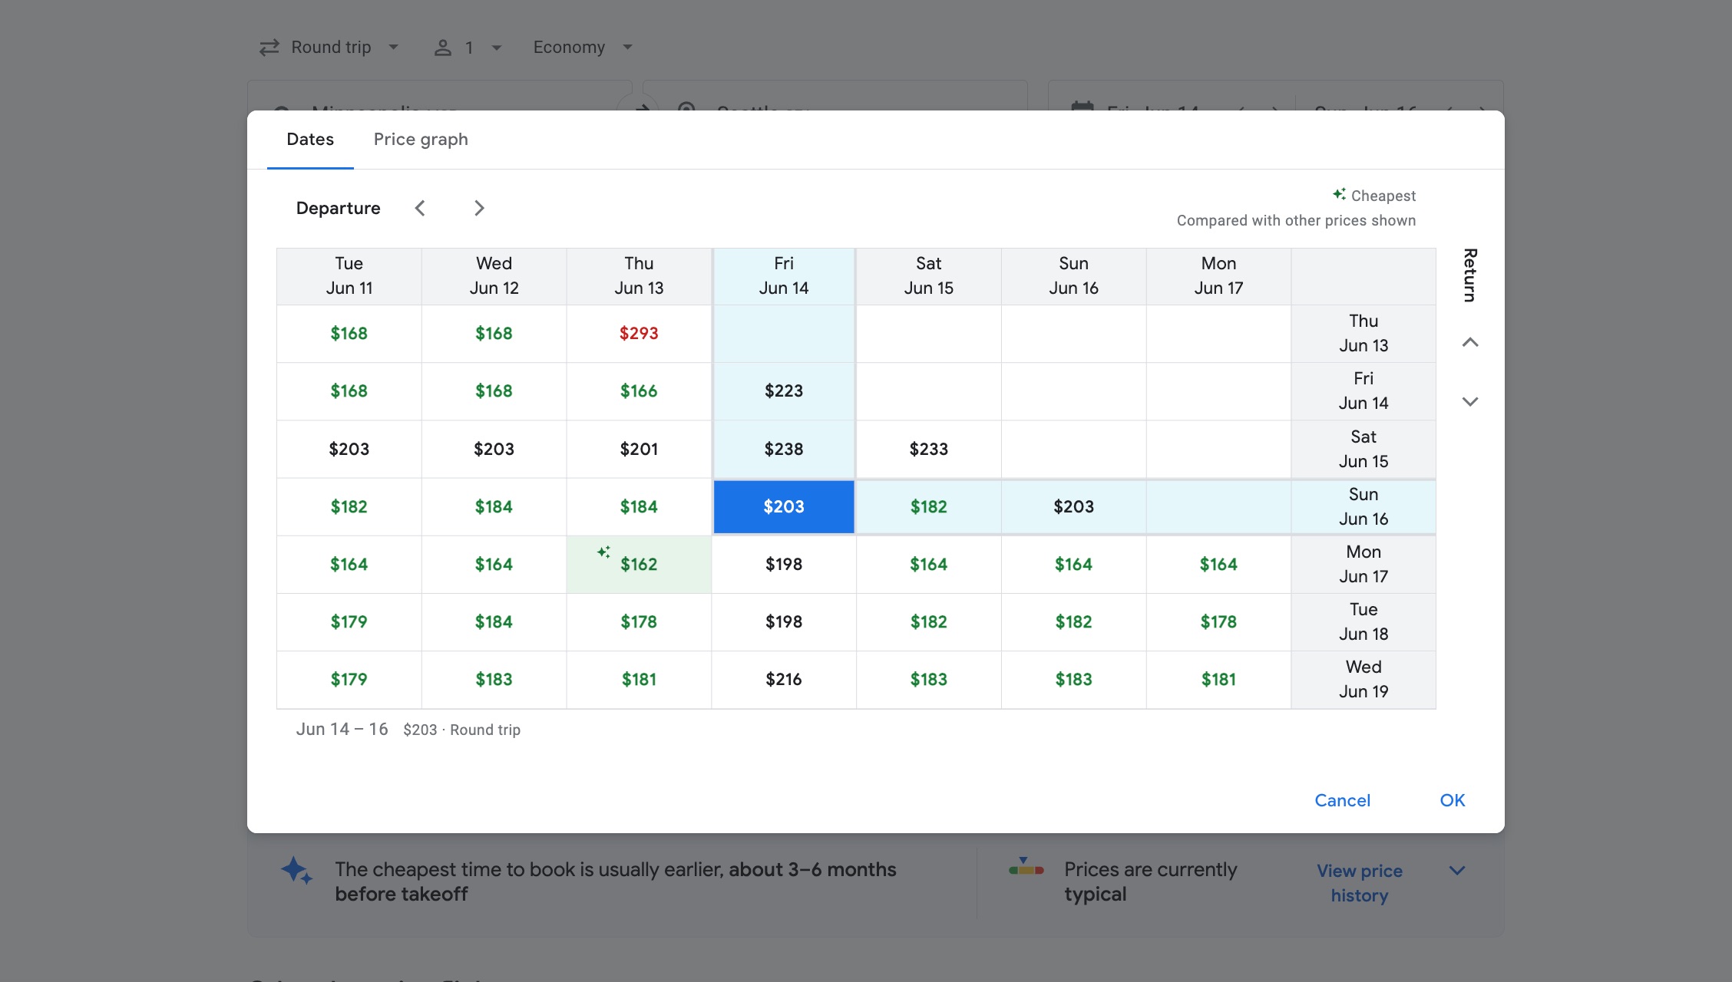The height and width of the screenshot is (982, 1732).
Task: Expand the View price history chevron
Action: tap(1457, 871)
